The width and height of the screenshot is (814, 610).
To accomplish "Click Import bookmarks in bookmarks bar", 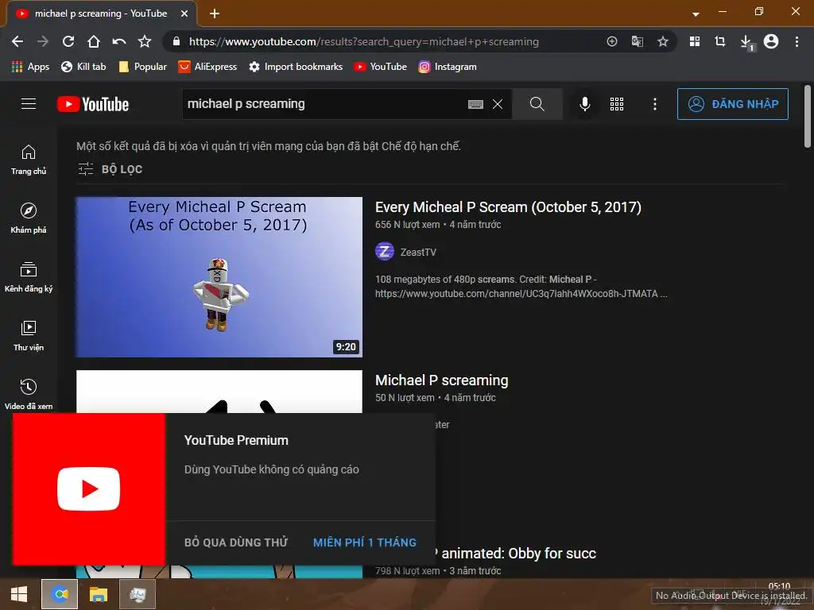I will click(x=296, y=67).
